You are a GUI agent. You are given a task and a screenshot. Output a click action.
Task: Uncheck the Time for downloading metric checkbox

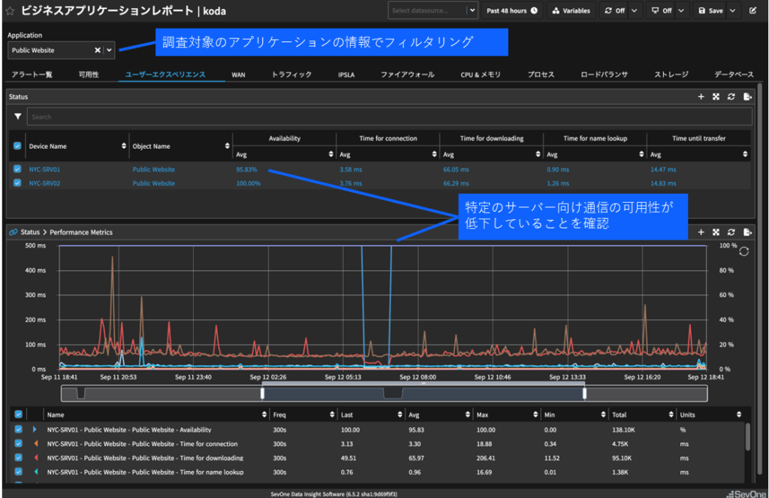point(19,457)
